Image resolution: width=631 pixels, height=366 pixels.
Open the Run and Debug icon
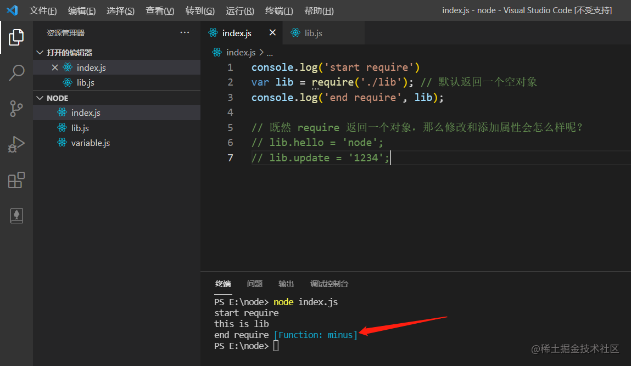16,144
